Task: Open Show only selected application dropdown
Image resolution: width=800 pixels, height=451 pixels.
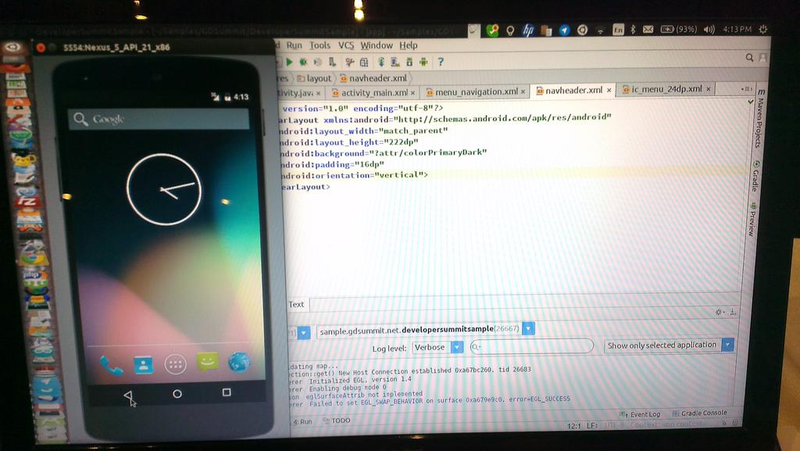Action: pos(669,345)
